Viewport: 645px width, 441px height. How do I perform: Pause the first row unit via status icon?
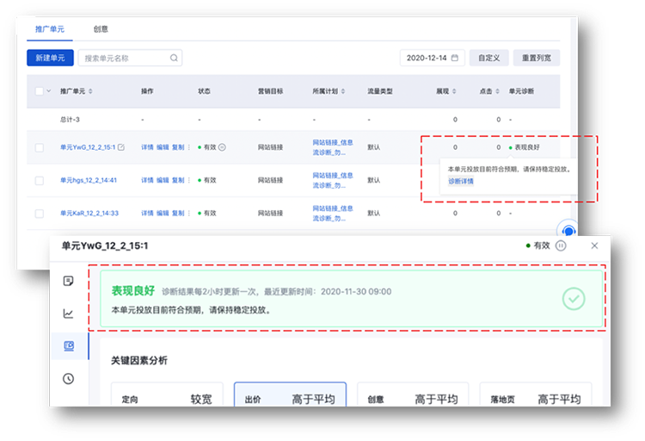point(222,148)
